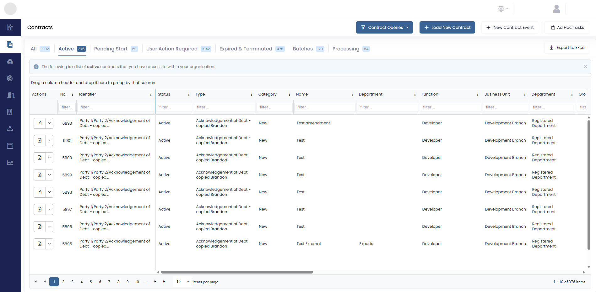Viewport: 596px width, 292px height.
Task: Click the trend line reports sidebar icon
Action: (10, 163)
